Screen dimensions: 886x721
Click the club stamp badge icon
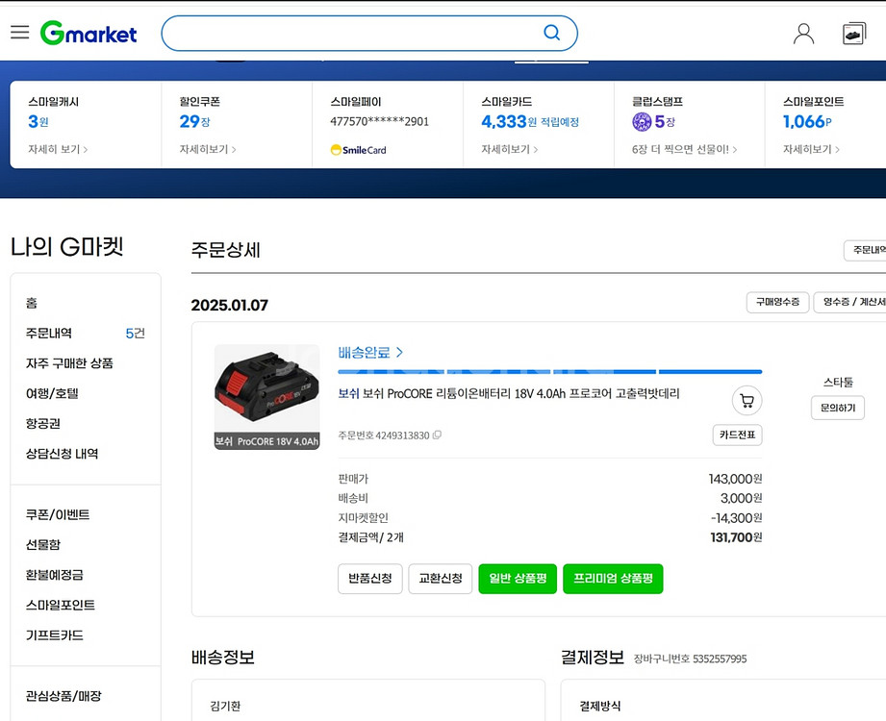pos(642,121)
